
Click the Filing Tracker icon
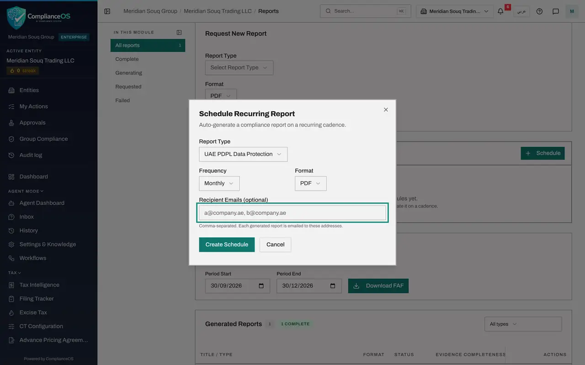(x=11, y=298)
